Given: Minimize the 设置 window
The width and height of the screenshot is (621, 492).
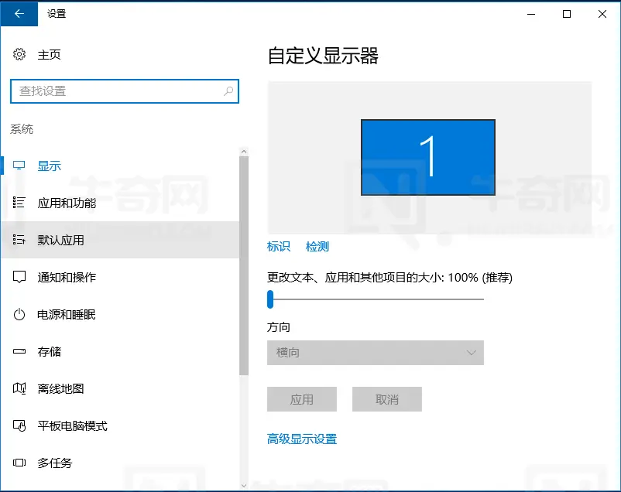Looking at the screenshot, I should (531, 14).
